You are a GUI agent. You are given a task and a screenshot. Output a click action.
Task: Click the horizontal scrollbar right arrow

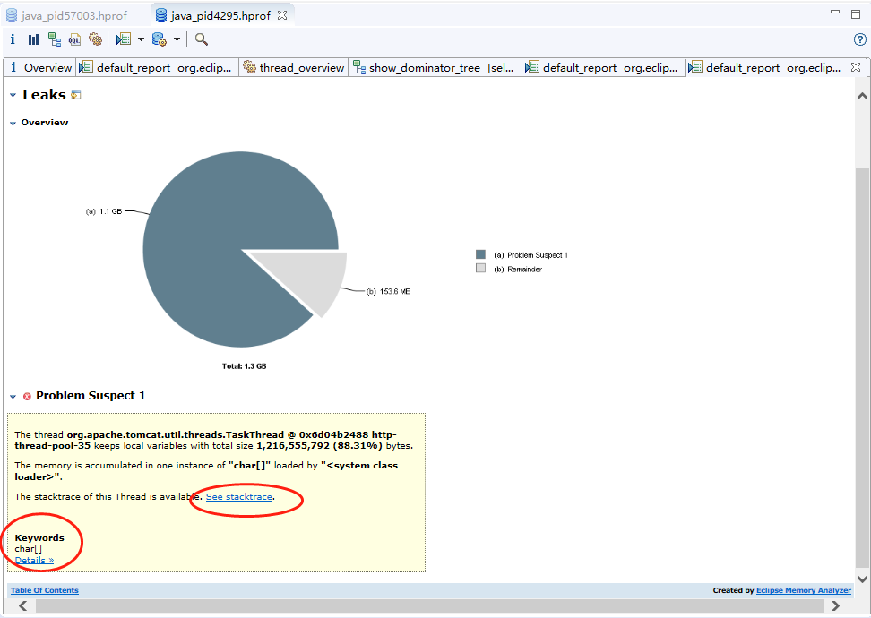835,605
